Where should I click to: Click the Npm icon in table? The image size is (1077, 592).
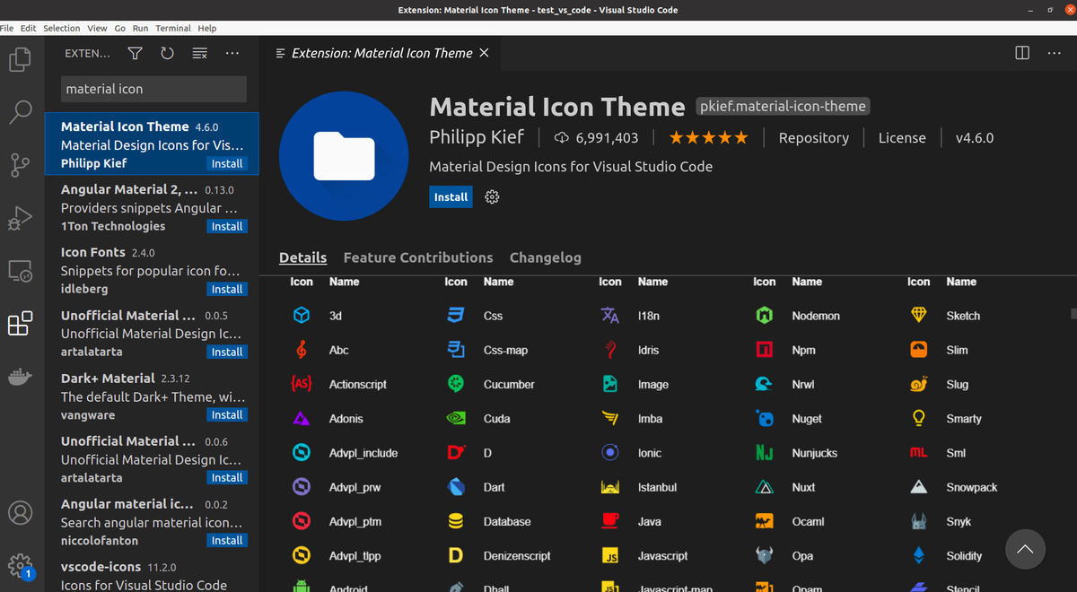(765, 350)
